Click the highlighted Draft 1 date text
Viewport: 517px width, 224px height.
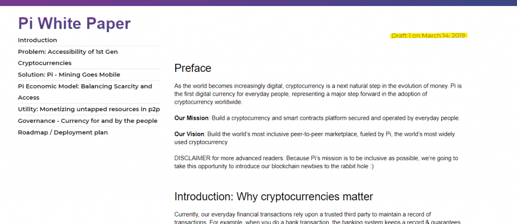pos(428,36)
